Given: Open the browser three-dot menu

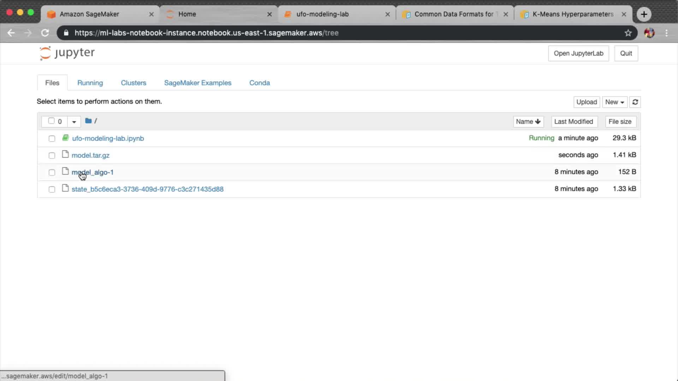Looking at the screenshot, I should (666, 33).
